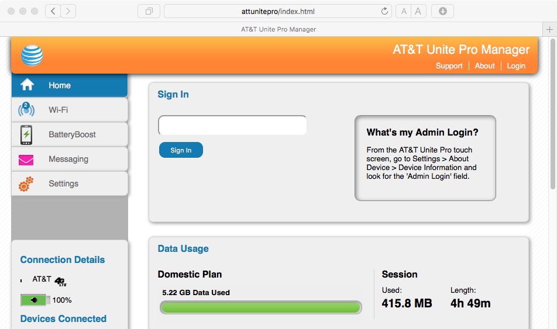Click the BatteryBoost phone icon

tap(26, 134)
